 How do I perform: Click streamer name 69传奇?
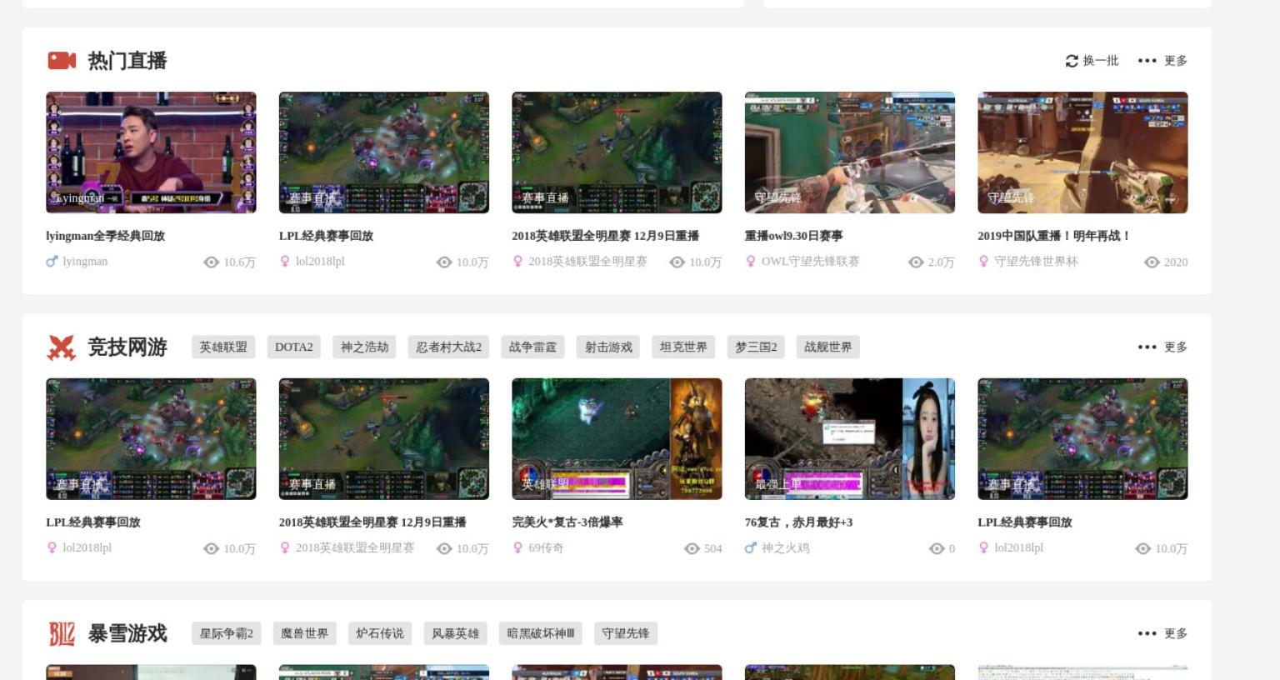[547, 548]
